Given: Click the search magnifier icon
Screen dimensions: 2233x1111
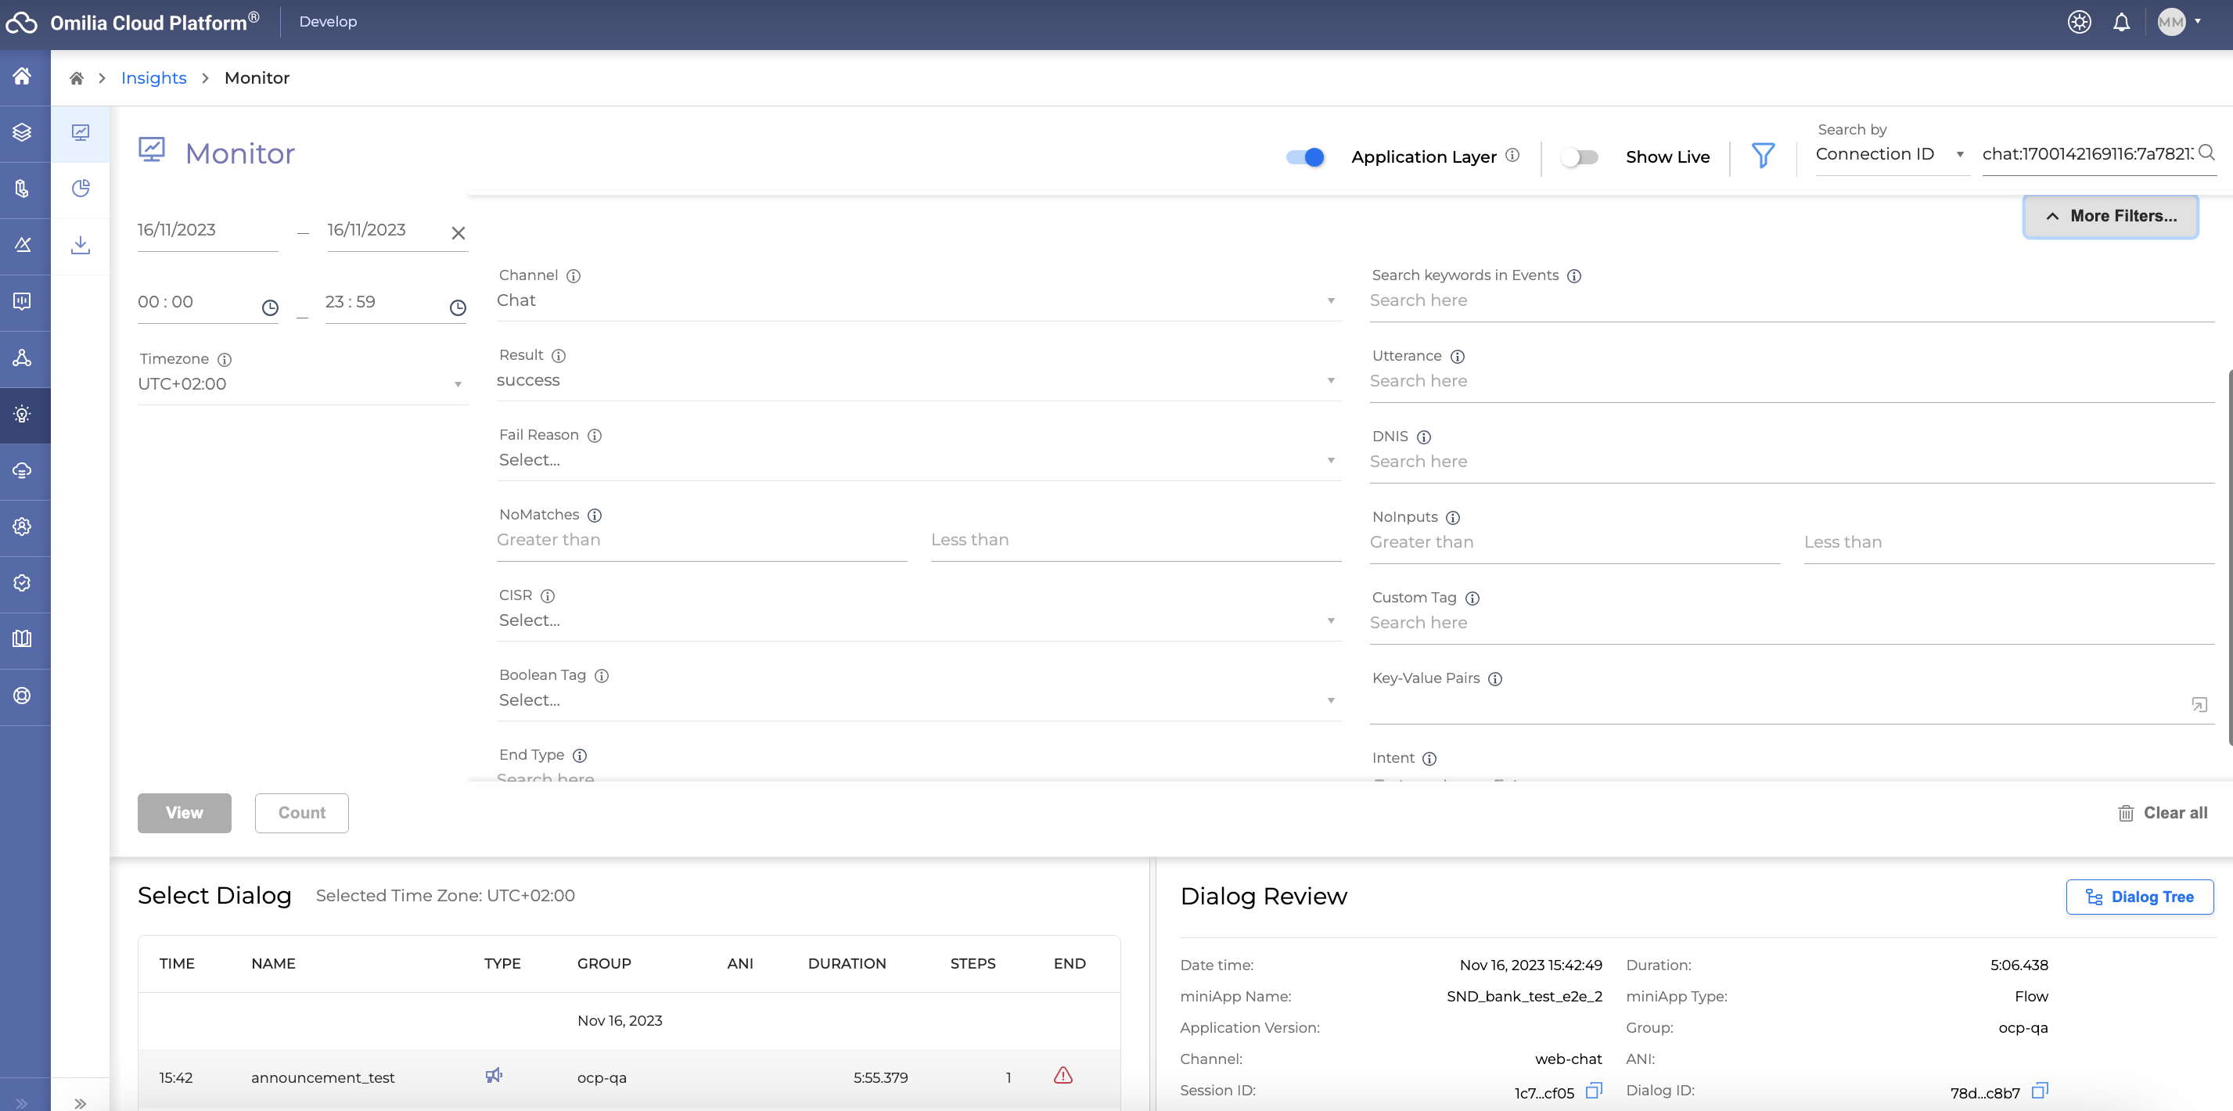Looking at the screenshot, I should coord(2207,153).
